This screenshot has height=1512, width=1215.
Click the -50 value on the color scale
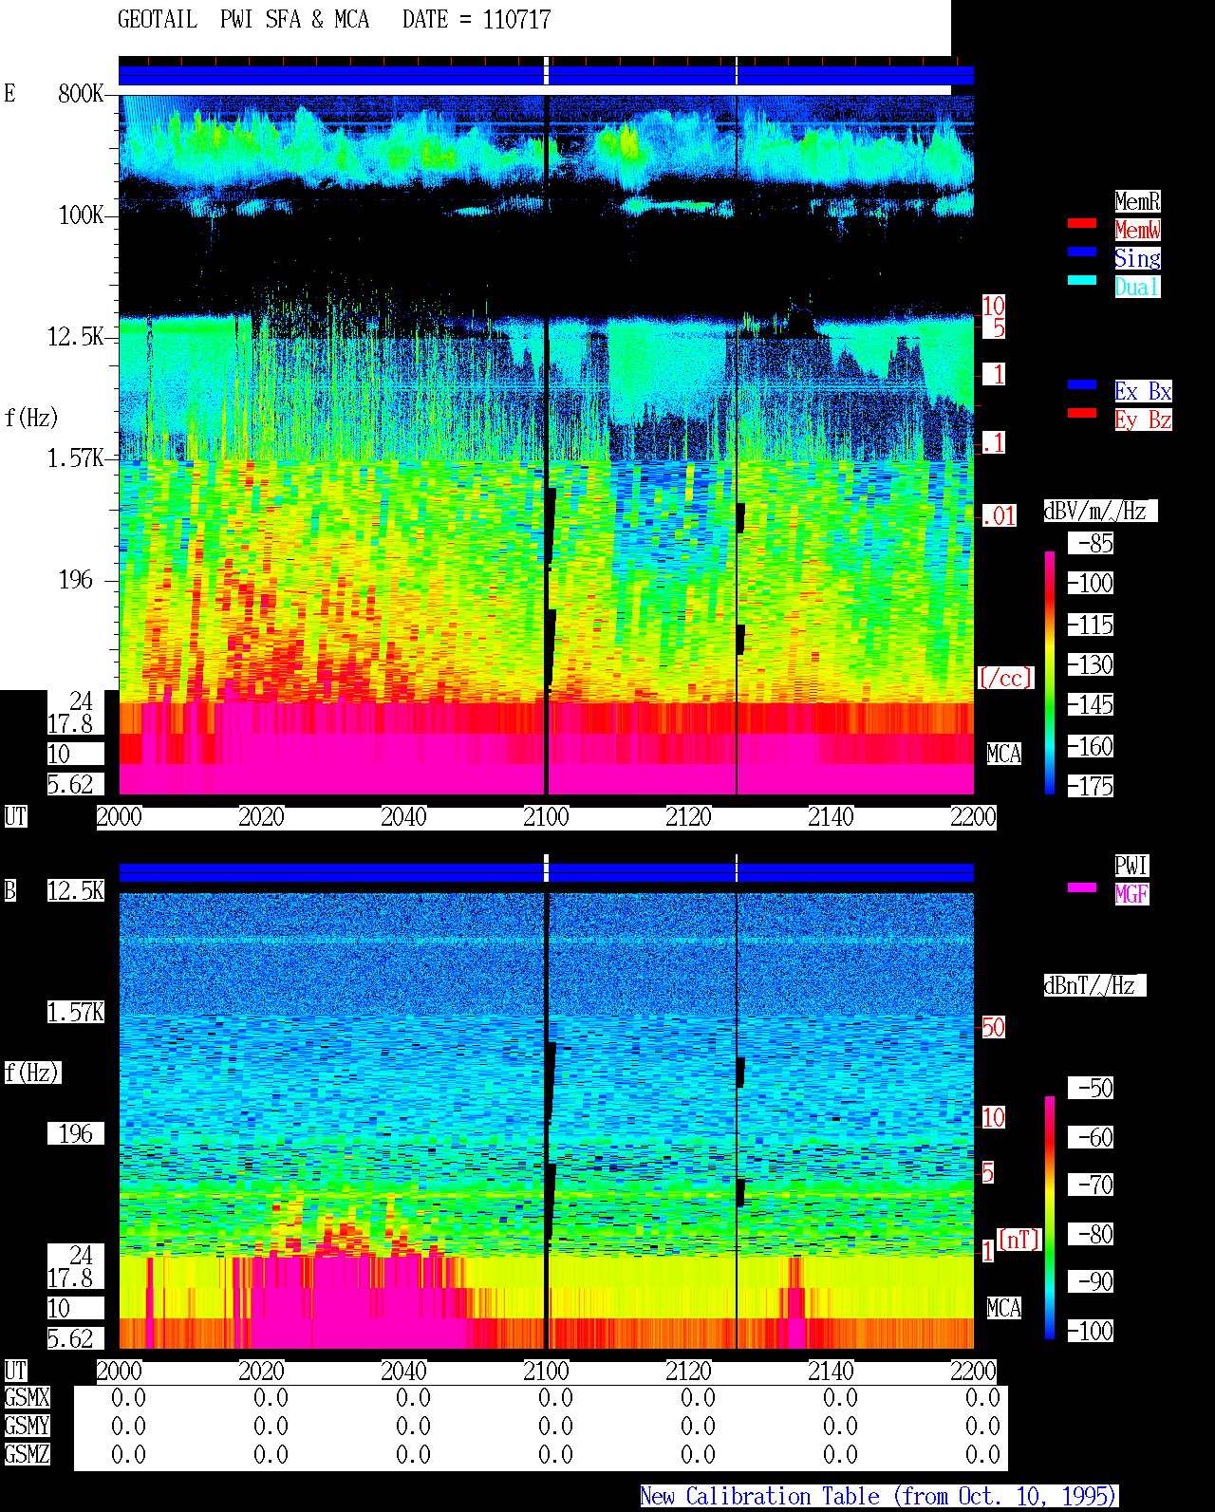[1092, 1088]
